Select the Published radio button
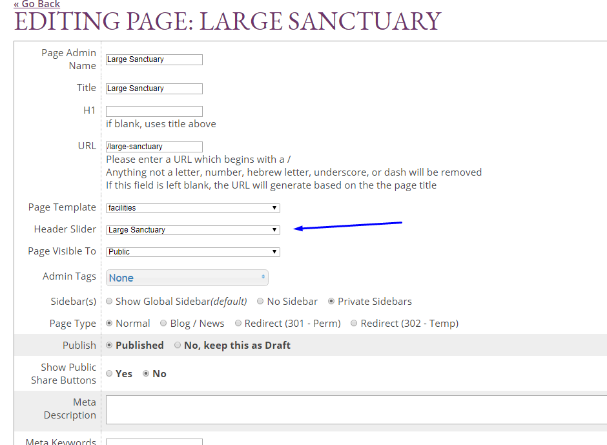This screenshot has height=445, width=607. 109,345
